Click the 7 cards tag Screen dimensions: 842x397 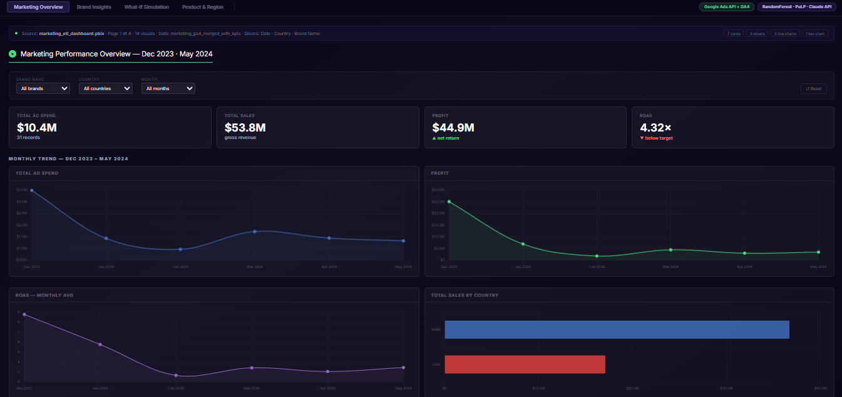point(734,33)
